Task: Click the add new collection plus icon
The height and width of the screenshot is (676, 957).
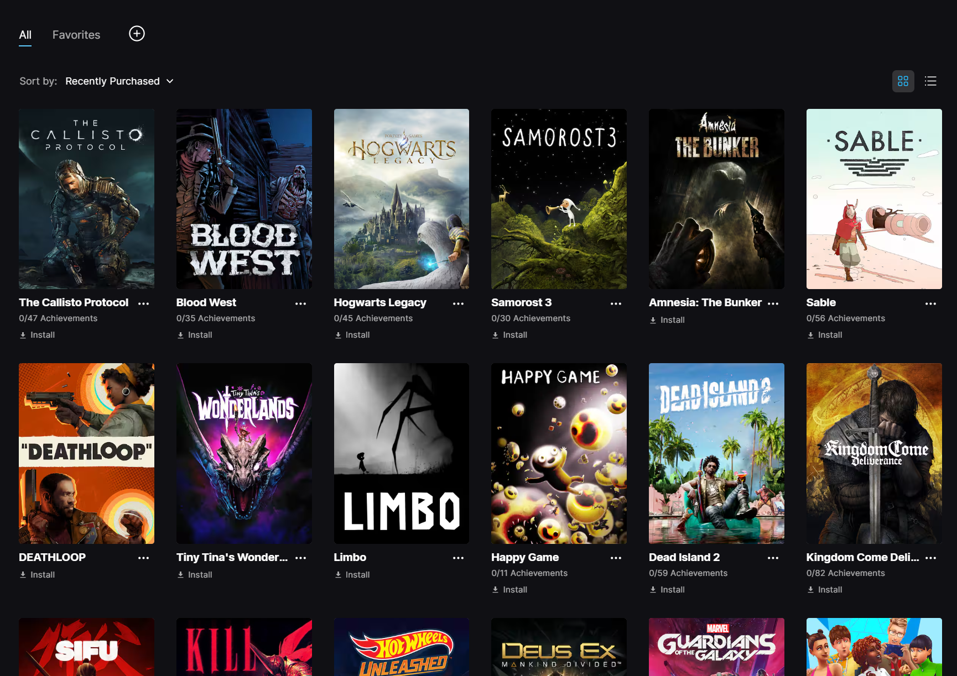Action: (137, 34)
